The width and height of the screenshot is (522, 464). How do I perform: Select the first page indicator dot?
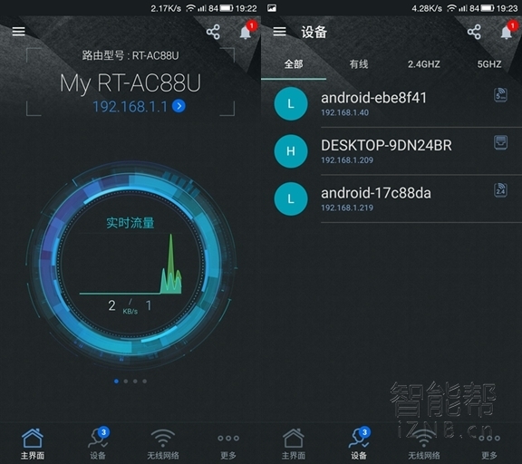(x=116, y=382)
